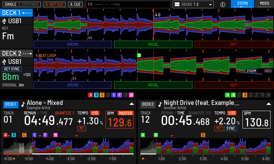Select ZOOM waveform mode on Deck 2
Viewport: 274px width, 164px height.
click(251, 71)
